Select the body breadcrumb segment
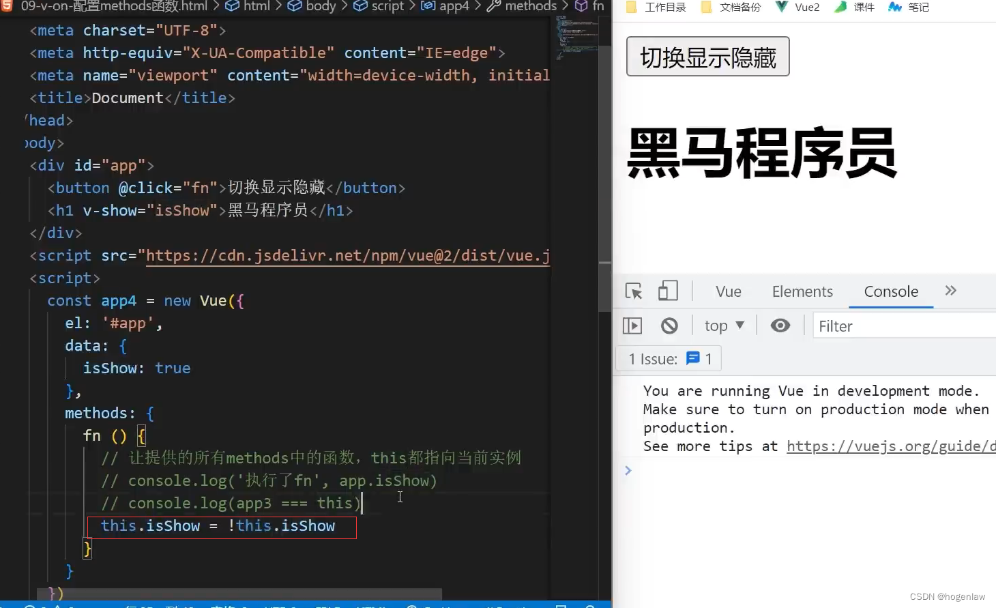The width and height of the screenshot is (996, 608). [312, 6]
